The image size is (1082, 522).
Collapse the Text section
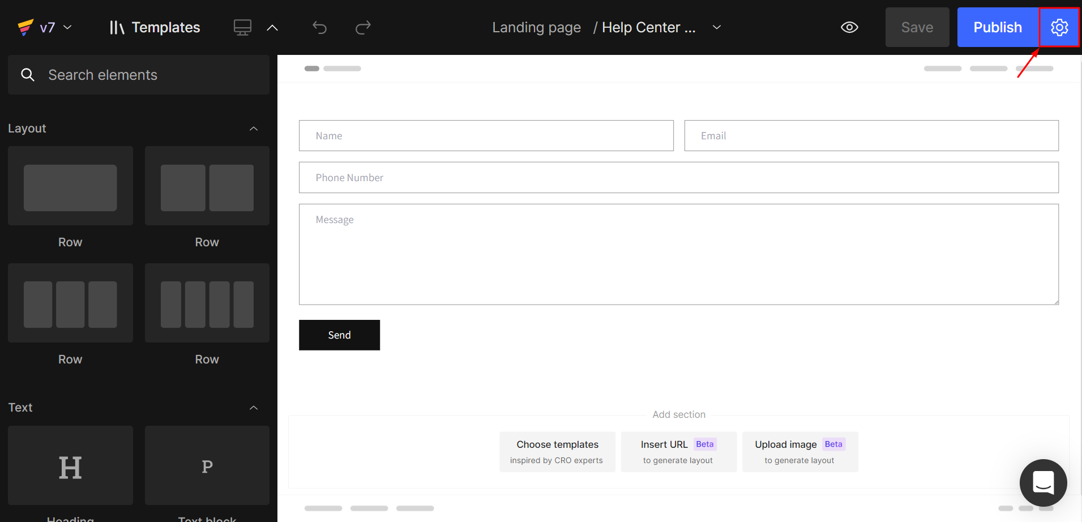[254, 408]
